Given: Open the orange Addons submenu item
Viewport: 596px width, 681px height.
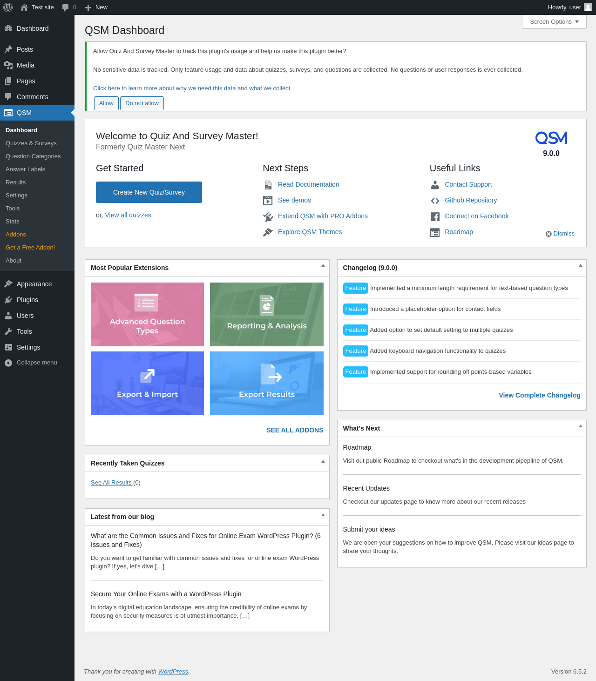Looking at the screenshot, I should (16, 235).
